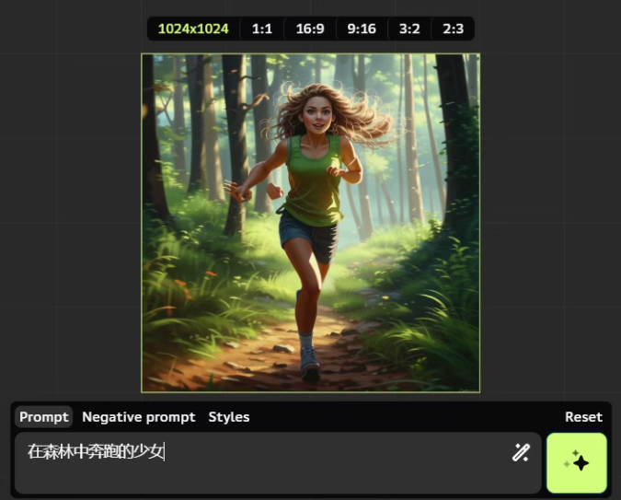
Task: Click empty canvas left of the image
Action: (69, 221)
